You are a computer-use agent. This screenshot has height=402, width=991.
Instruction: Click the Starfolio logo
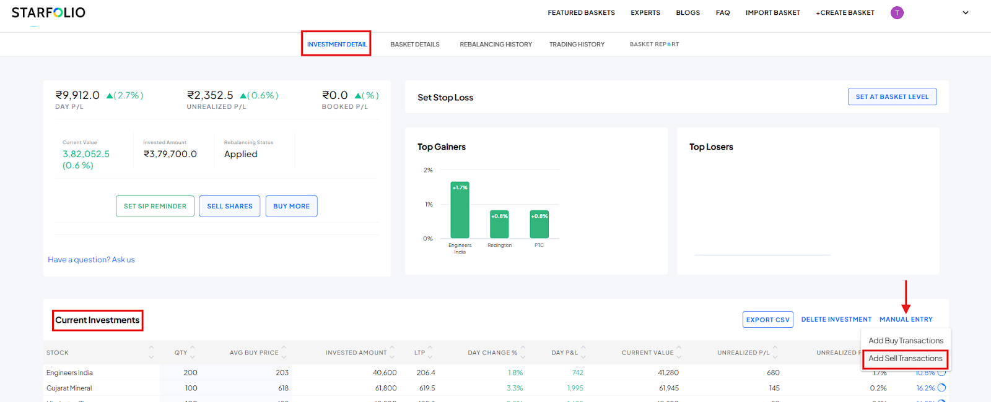tap(48, 13)
